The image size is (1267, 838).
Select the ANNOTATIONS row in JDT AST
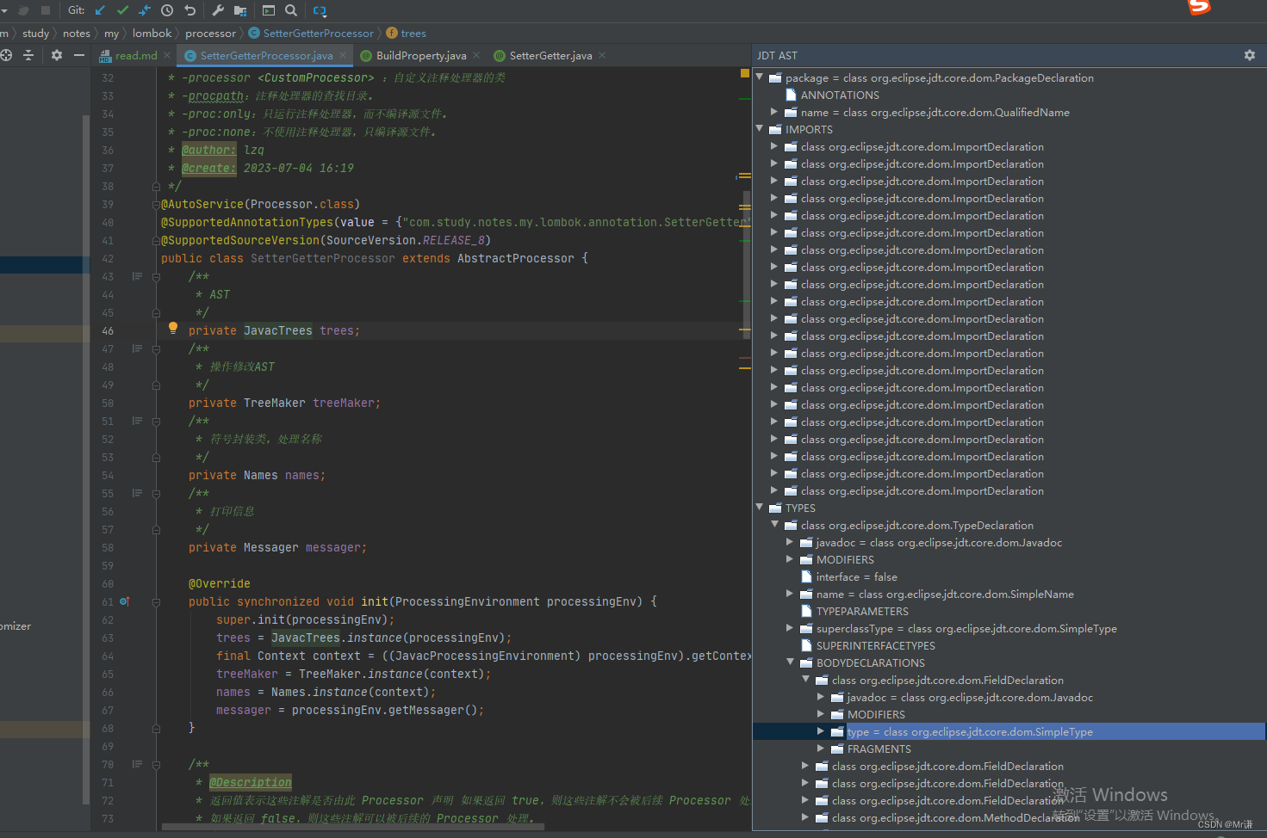(x=840, y=95)
